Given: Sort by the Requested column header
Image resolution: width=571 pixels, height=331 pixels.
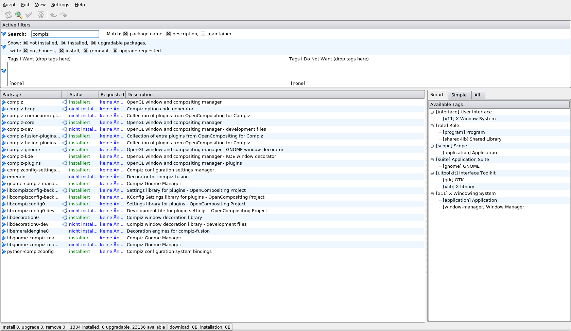Looking at the screenshot, I should (x=112, y=95).
